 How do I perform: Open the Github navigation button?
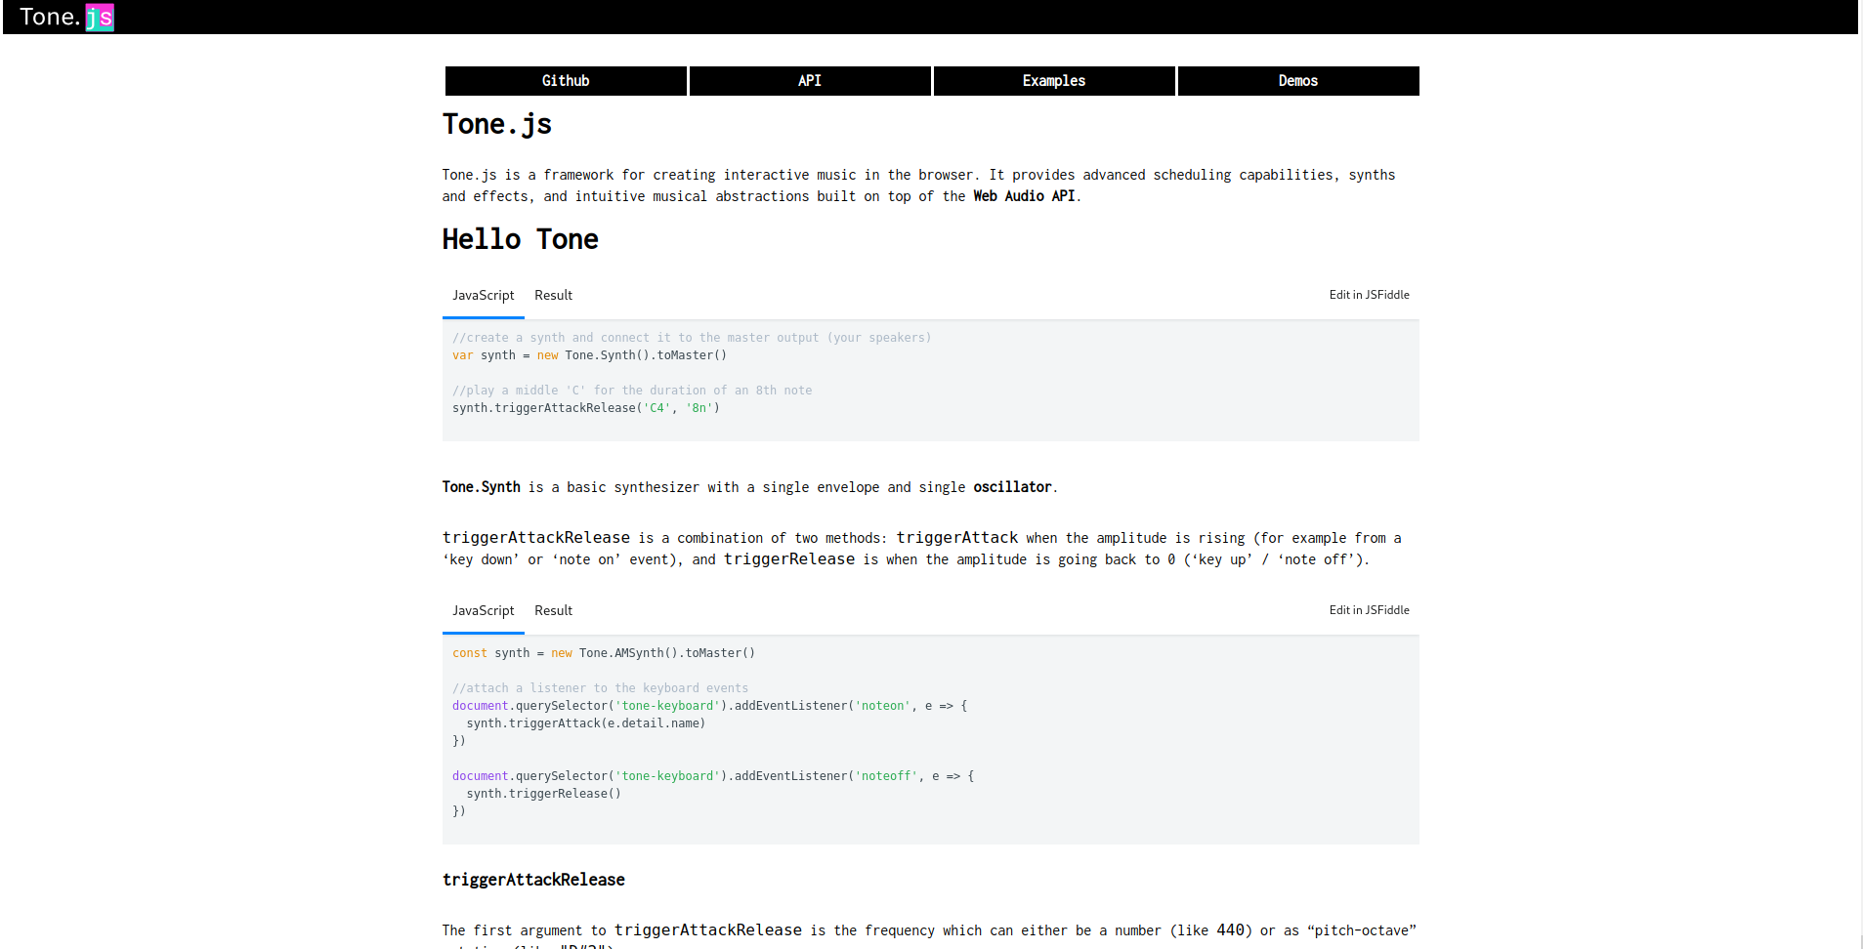[566, 81]
